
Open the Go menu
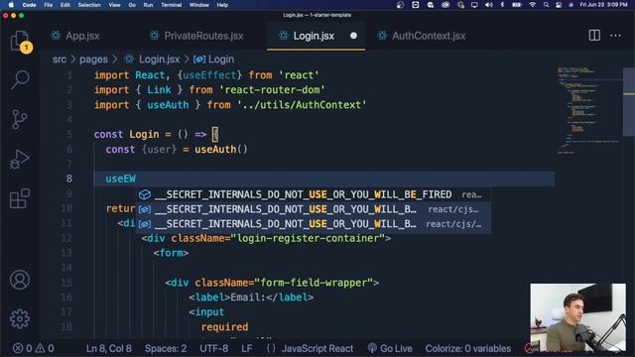tap(132, 5)
